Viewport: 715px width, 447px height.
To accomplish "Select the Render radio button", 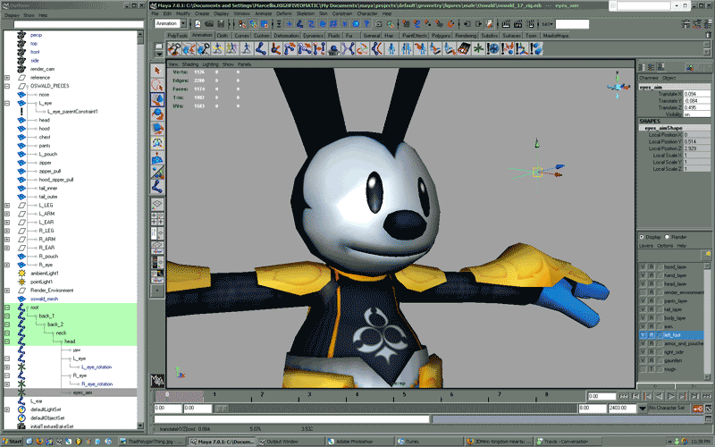I will (667, 237).
